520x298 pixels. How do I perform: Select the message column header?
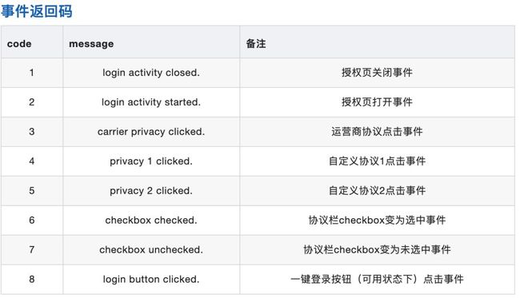91,44
